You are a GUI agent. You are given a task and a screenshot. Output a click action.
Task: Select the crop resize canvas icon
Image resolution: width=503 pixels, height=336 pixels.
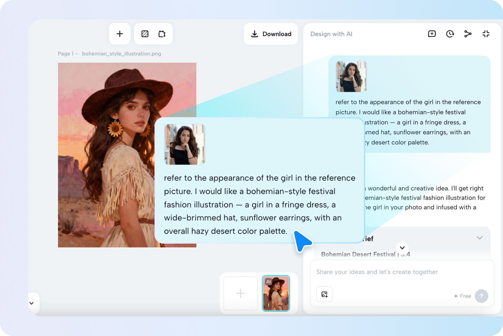162,34
